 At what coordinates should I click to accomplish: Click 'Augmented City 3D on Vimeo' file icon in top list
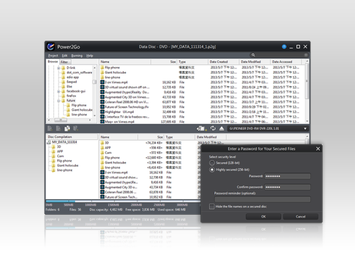coord(103,97)
